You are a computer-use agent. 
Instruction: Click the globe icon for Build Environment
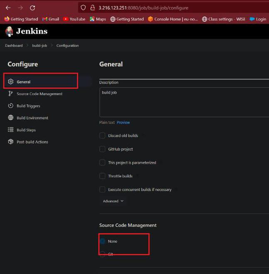pyautogui.click(x=11, y=117)
